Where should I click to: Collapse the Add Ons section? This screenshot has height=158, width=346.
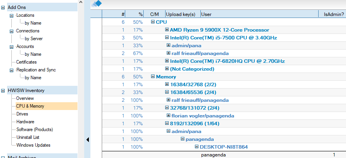(3, 7)
